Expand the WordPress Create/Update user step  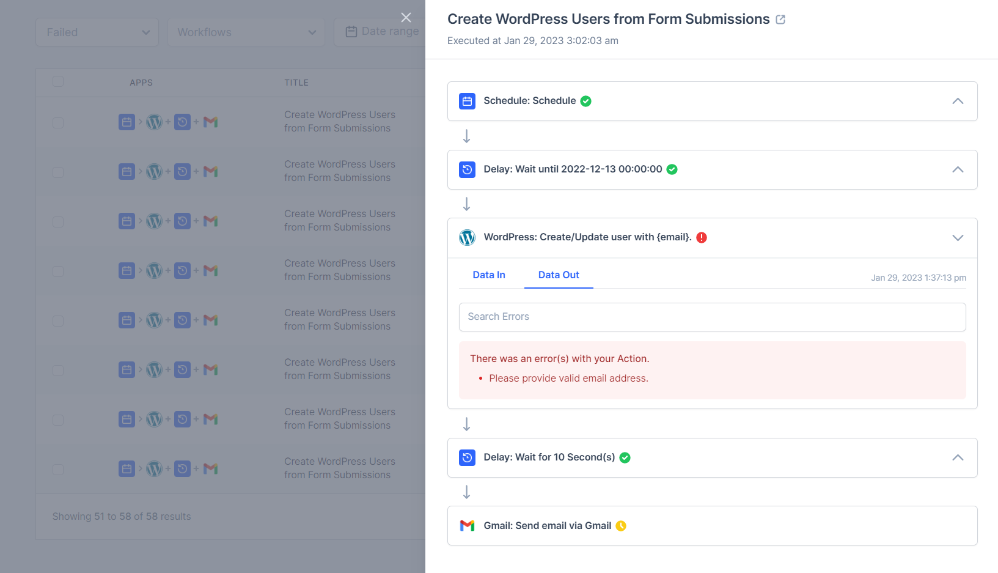[x=958, y=237]
